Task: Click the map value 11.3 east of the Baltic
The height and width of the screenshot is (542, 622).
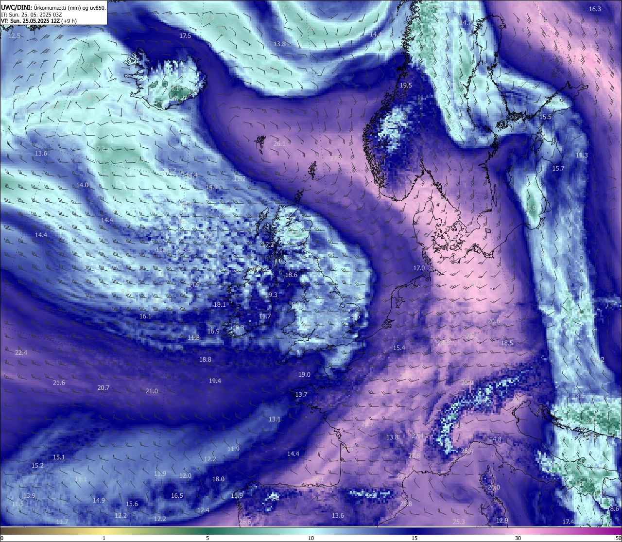Action: point(582,156)
